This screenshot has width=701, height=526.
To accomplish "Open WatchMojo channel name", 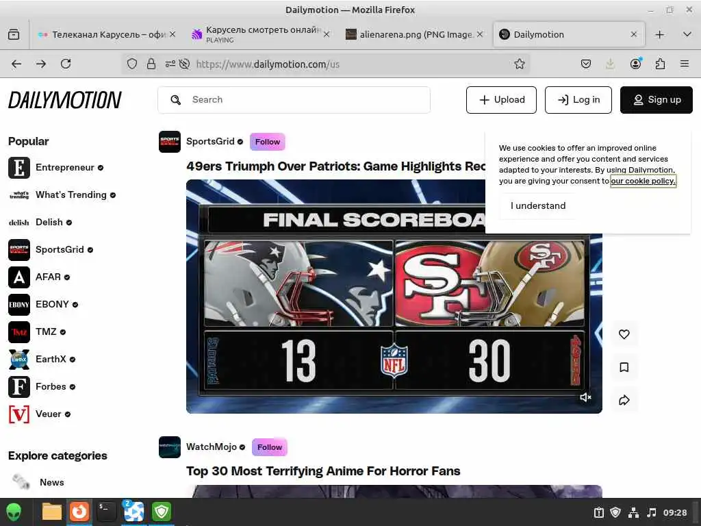I will (x=211, y=447).
